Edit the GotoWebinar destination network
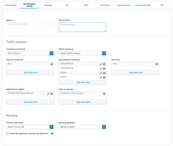Screen dimensions: 173x146 coord(101,64)
